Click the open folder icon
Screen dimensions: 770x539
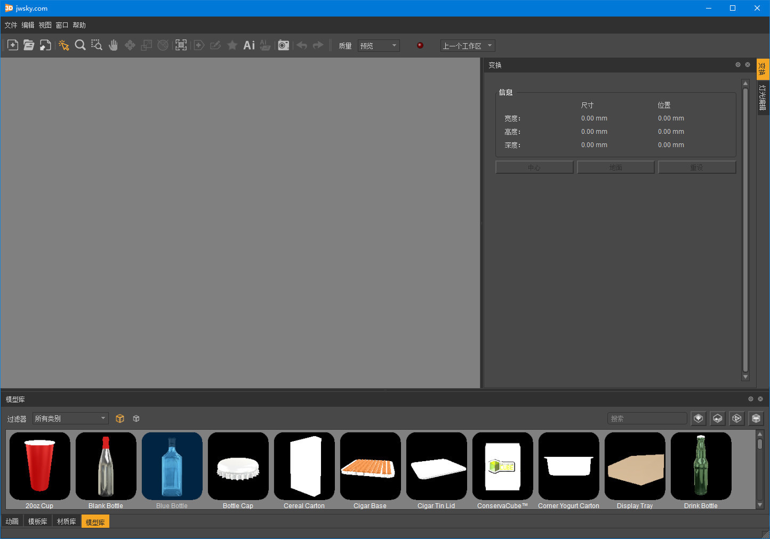[29, 45]
